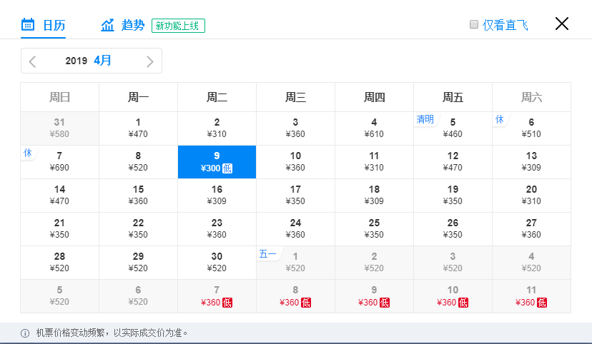
Task: Click the calendar icon beside 日历
Action: (28, 24)
